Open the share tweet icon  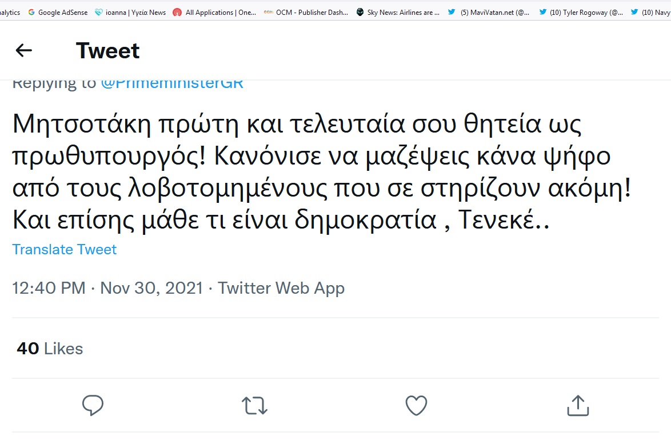click(x=577, y=405)
